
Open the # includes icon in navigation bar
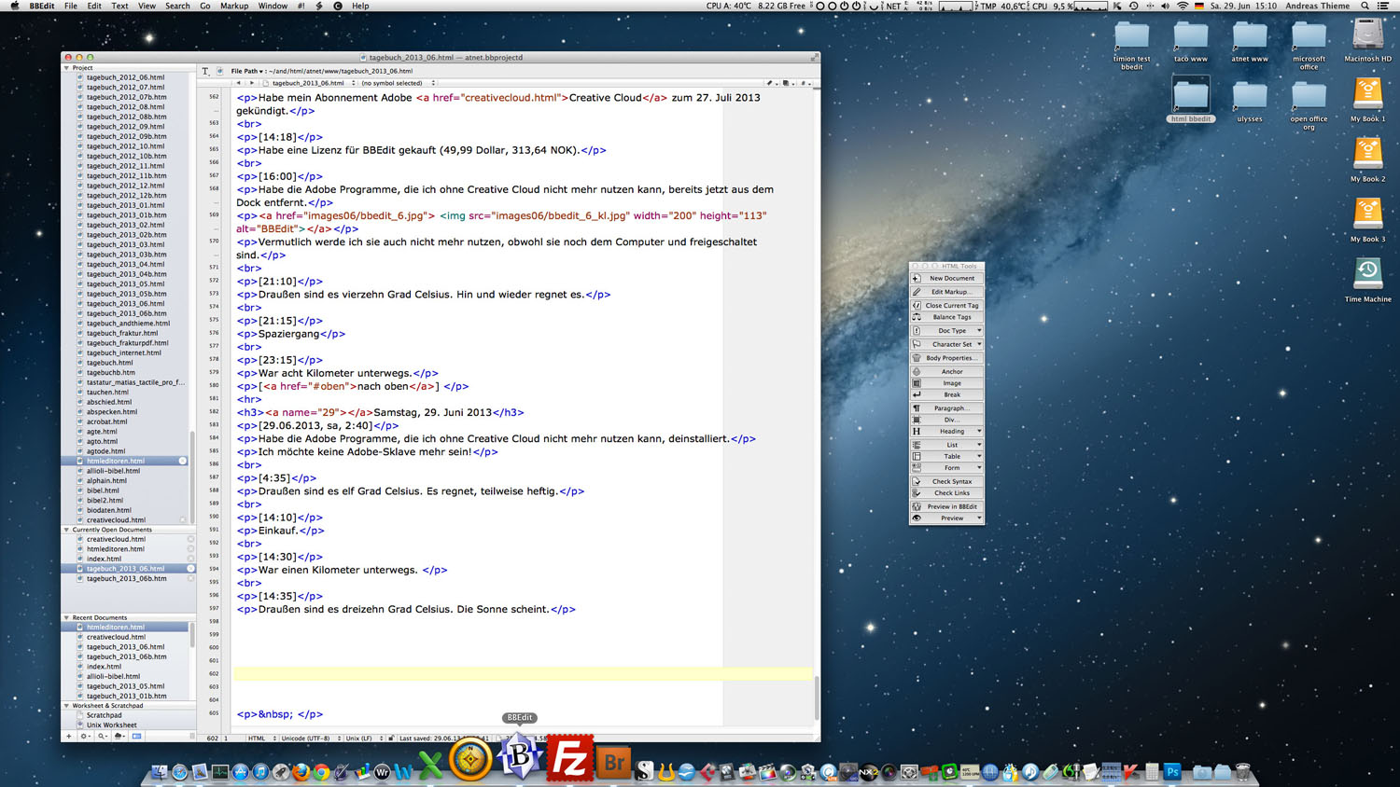pyautogui.click(x=804, y=83)
